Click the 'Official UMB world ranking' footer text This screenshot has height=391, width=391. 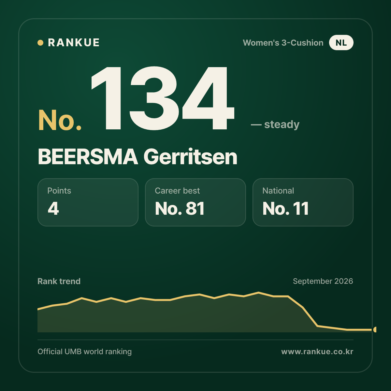(x=85, y=352)
